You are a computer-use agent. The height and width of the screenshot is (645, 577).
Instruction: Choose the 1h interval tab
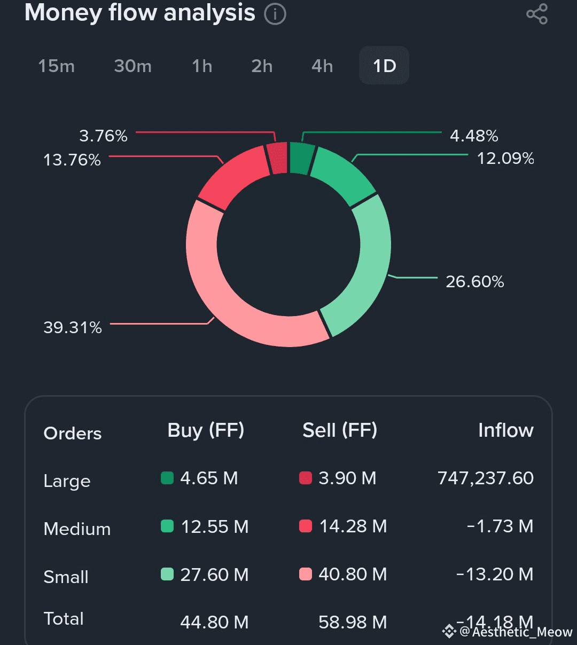[x=202, y=66]
